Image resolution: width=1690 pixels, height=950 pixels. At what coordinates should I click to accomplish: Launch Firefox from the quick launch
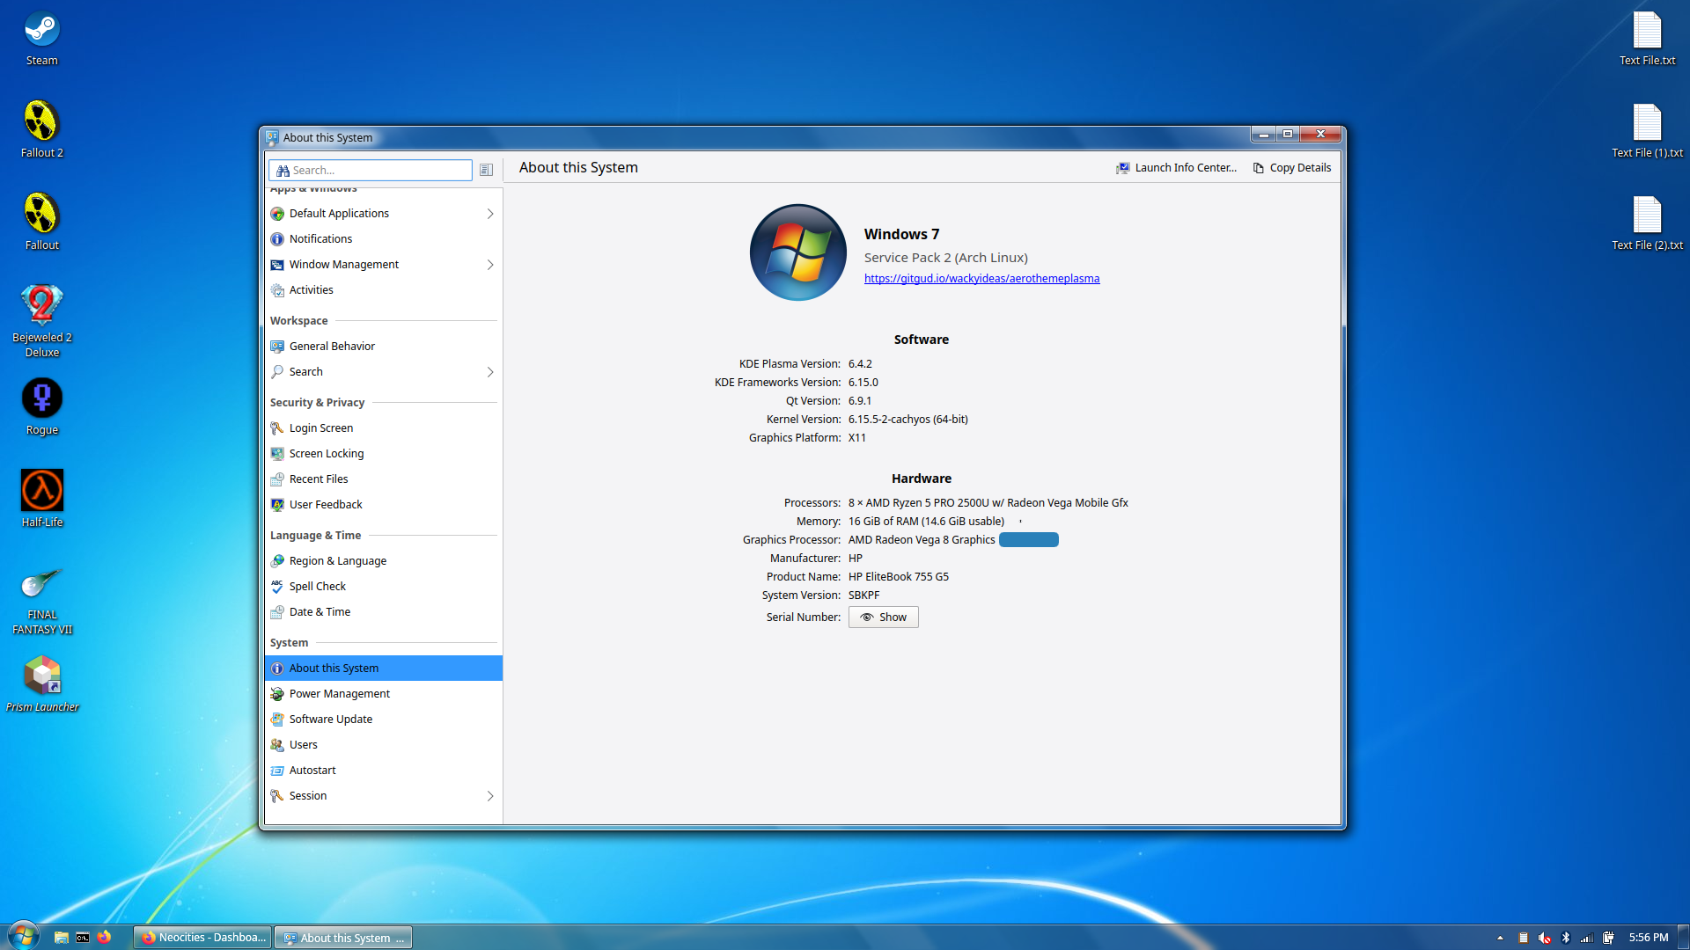pyautogui.click(x=104, y=938)
